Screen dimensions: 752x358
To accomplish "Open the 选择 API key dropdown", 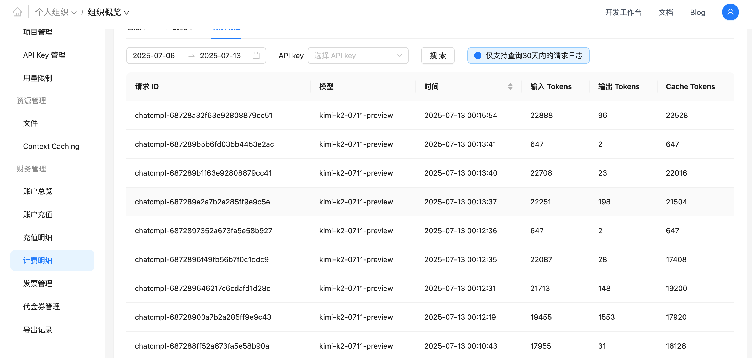I will point(358,55).
